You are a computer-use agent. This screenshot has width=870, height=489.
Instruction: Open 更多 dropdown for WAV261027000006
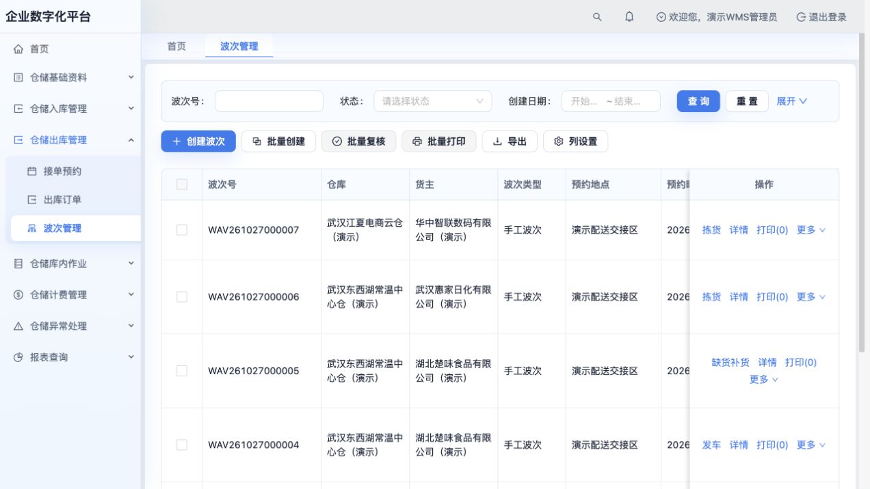(811, 297)
